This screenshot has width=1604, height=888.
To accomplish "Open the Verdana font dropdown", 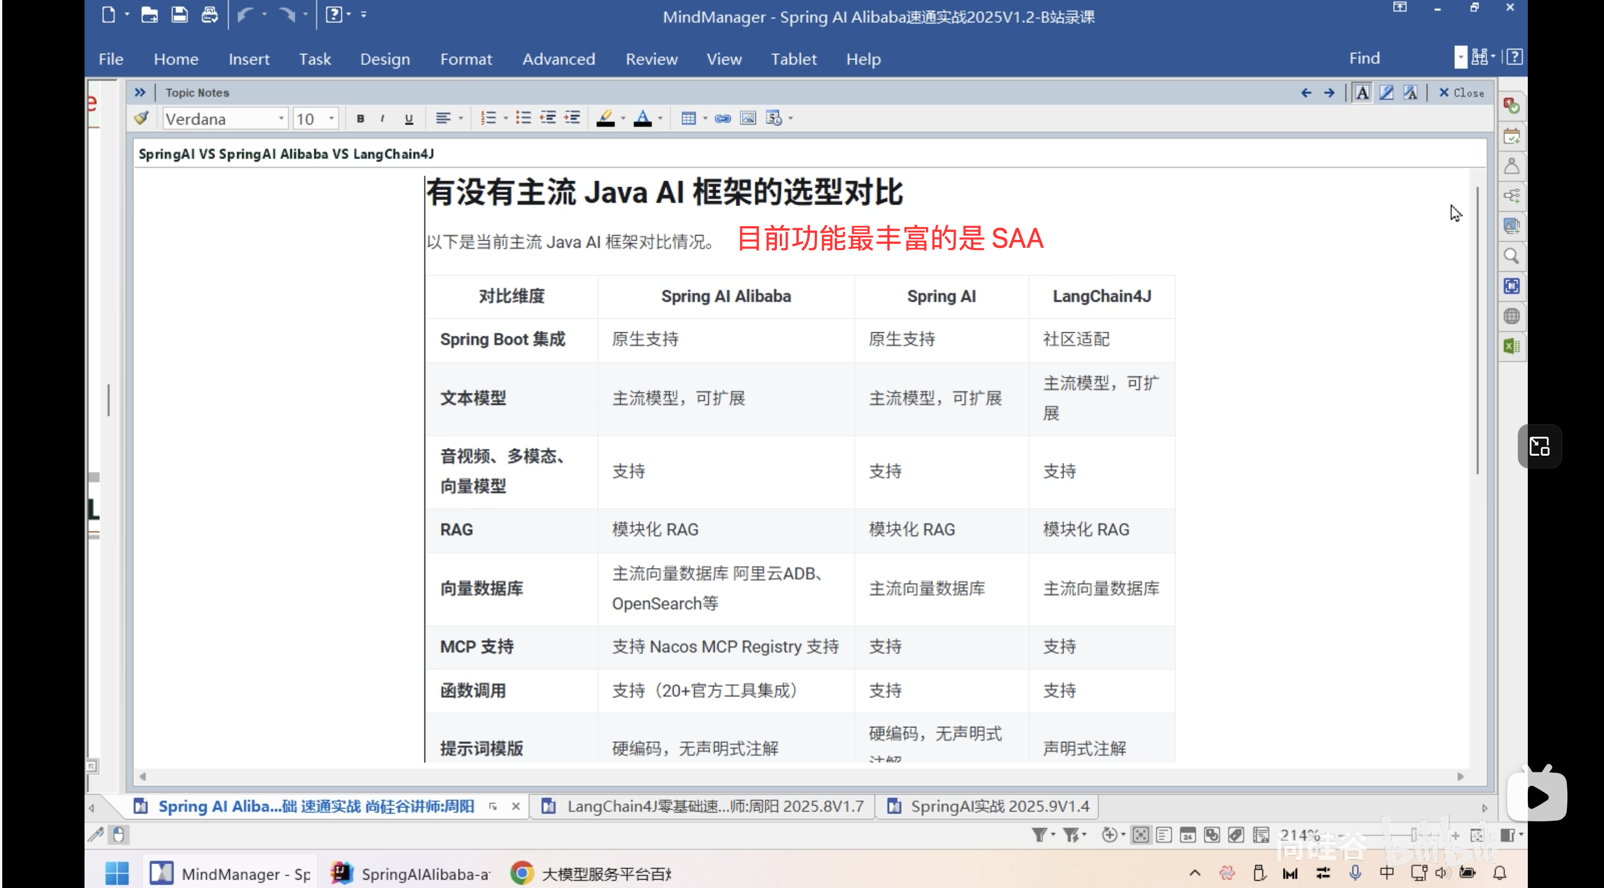I will pos(280,118).
